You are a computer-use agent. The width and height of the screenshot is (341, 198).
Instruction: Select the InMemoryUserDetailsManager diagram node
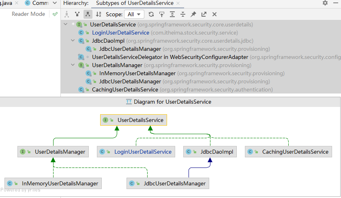53,183
